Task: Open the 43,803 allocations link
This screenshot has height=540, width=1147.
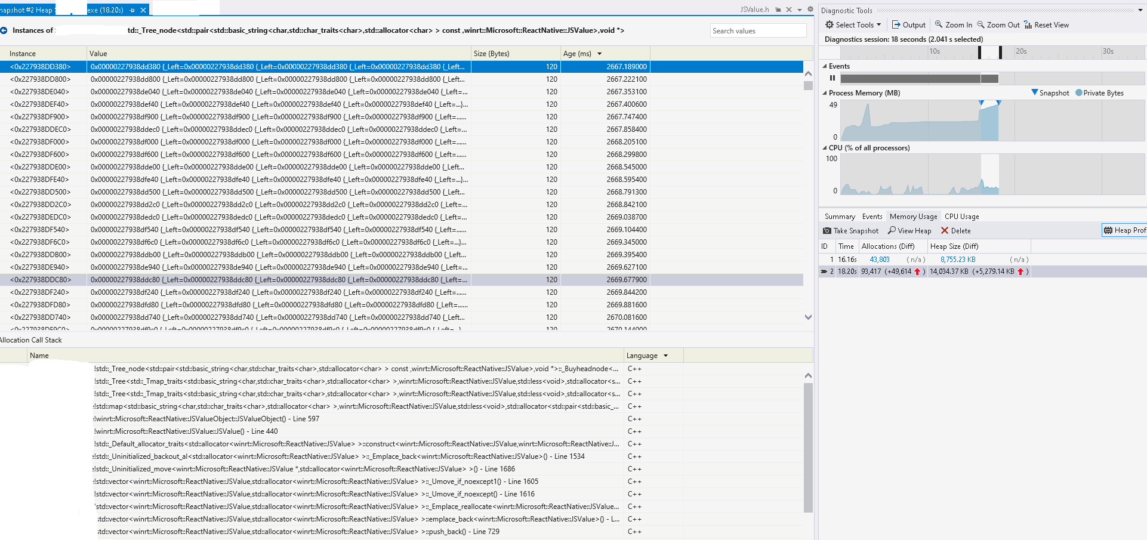Action: [x=879, y=260]
